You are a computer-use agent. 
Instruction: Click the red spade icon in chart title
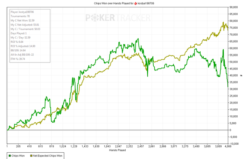tap(135, 3)
